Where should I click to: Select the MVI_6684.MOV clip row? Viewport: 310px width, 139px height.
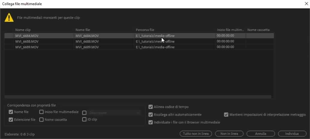pyautogui.click(x=27, y=36)
